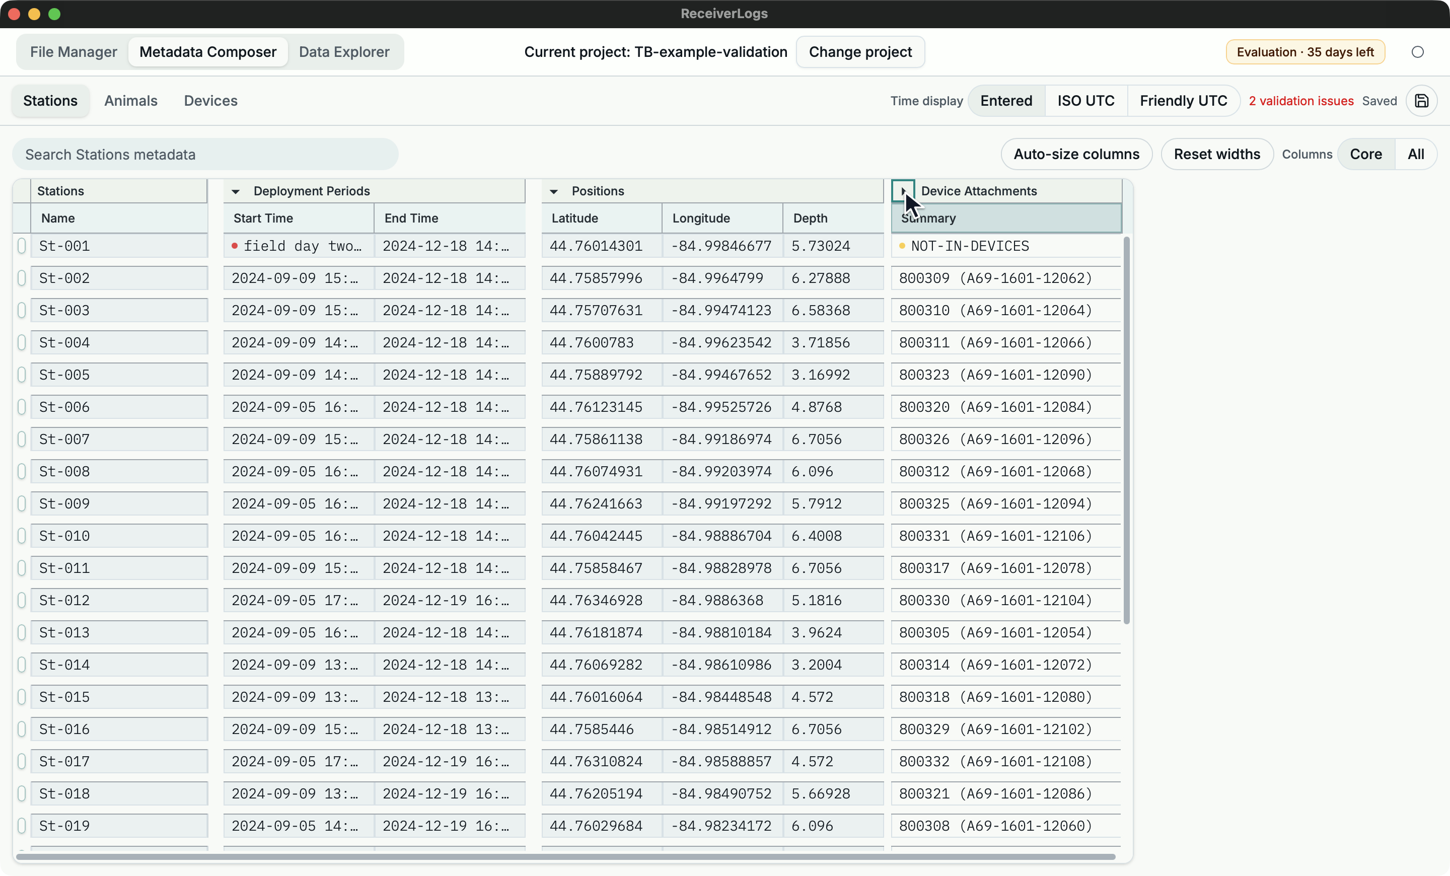Open the 2 validation issues link

(1301, 101)
